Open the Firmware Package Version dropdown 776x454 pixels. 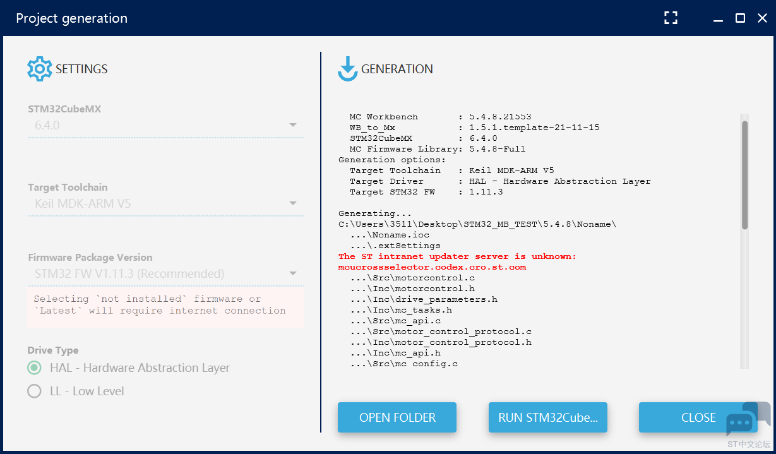165,274
